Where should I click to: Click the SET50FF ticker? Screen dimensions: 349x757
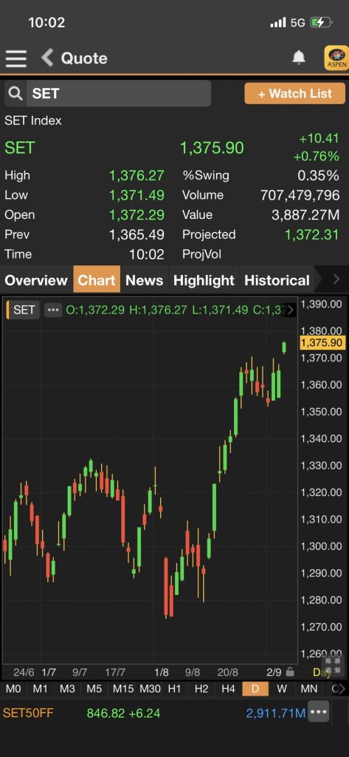pos(27,713)
